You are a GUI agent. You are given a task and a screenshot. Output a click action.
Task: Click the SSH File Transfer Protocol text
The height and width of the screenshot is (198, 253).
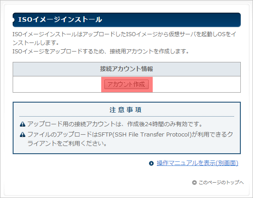[x=151, y=134]
